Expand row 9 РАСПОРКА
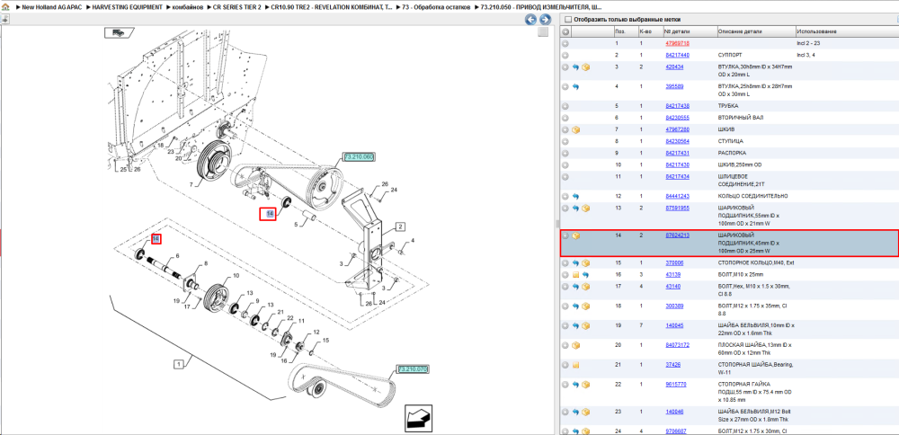 (565, 153)
